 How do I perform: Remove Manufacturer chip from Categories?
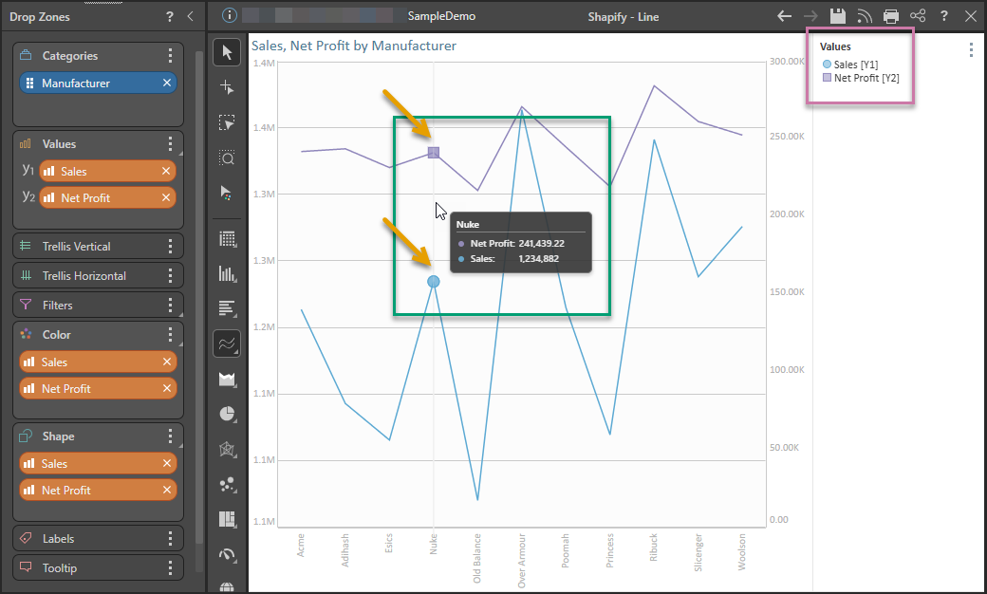(167, 84)
